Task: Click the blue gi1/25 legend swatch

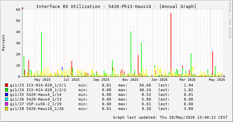Action: coord(6,95)
